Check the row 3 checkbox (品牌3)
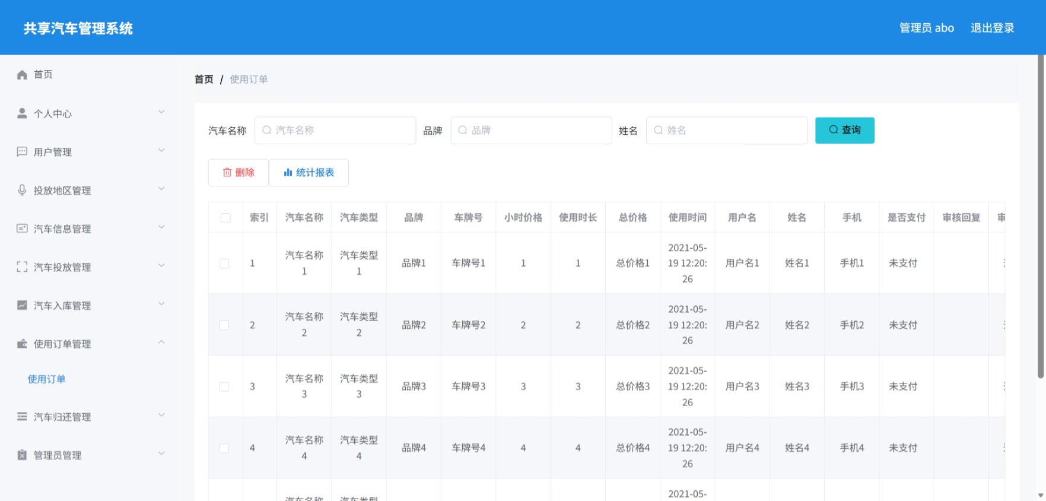This screenshot has width=1046, height=501. [224, 386]
